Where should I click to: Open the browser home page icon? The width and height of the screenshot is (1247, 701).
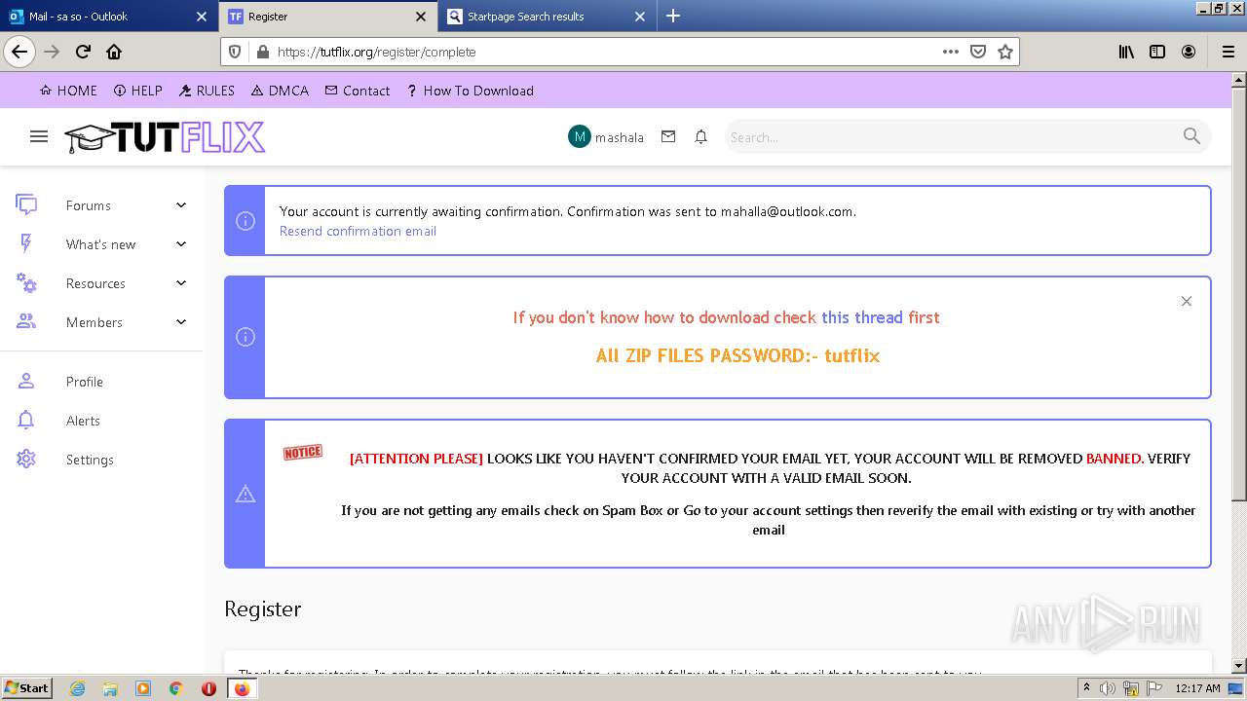(x=114, y=52)
